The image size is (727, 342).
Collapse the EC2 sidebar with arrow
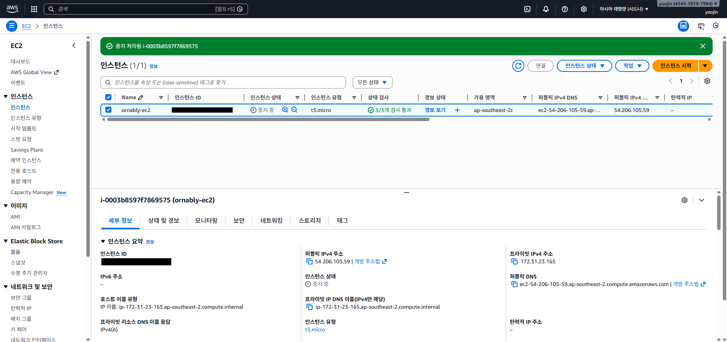point(74,45)
